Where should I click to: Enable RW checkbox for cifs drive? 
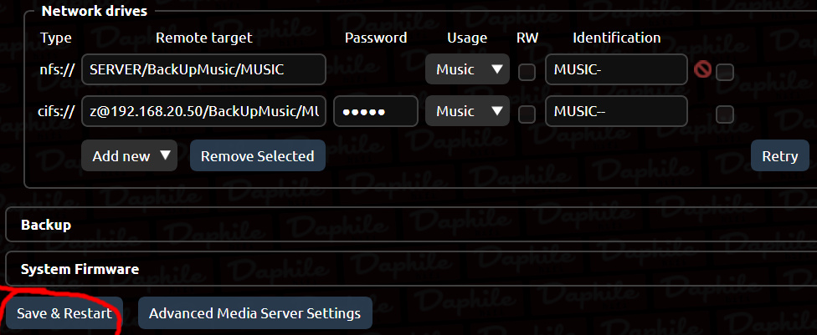click(x=527, y=113)
